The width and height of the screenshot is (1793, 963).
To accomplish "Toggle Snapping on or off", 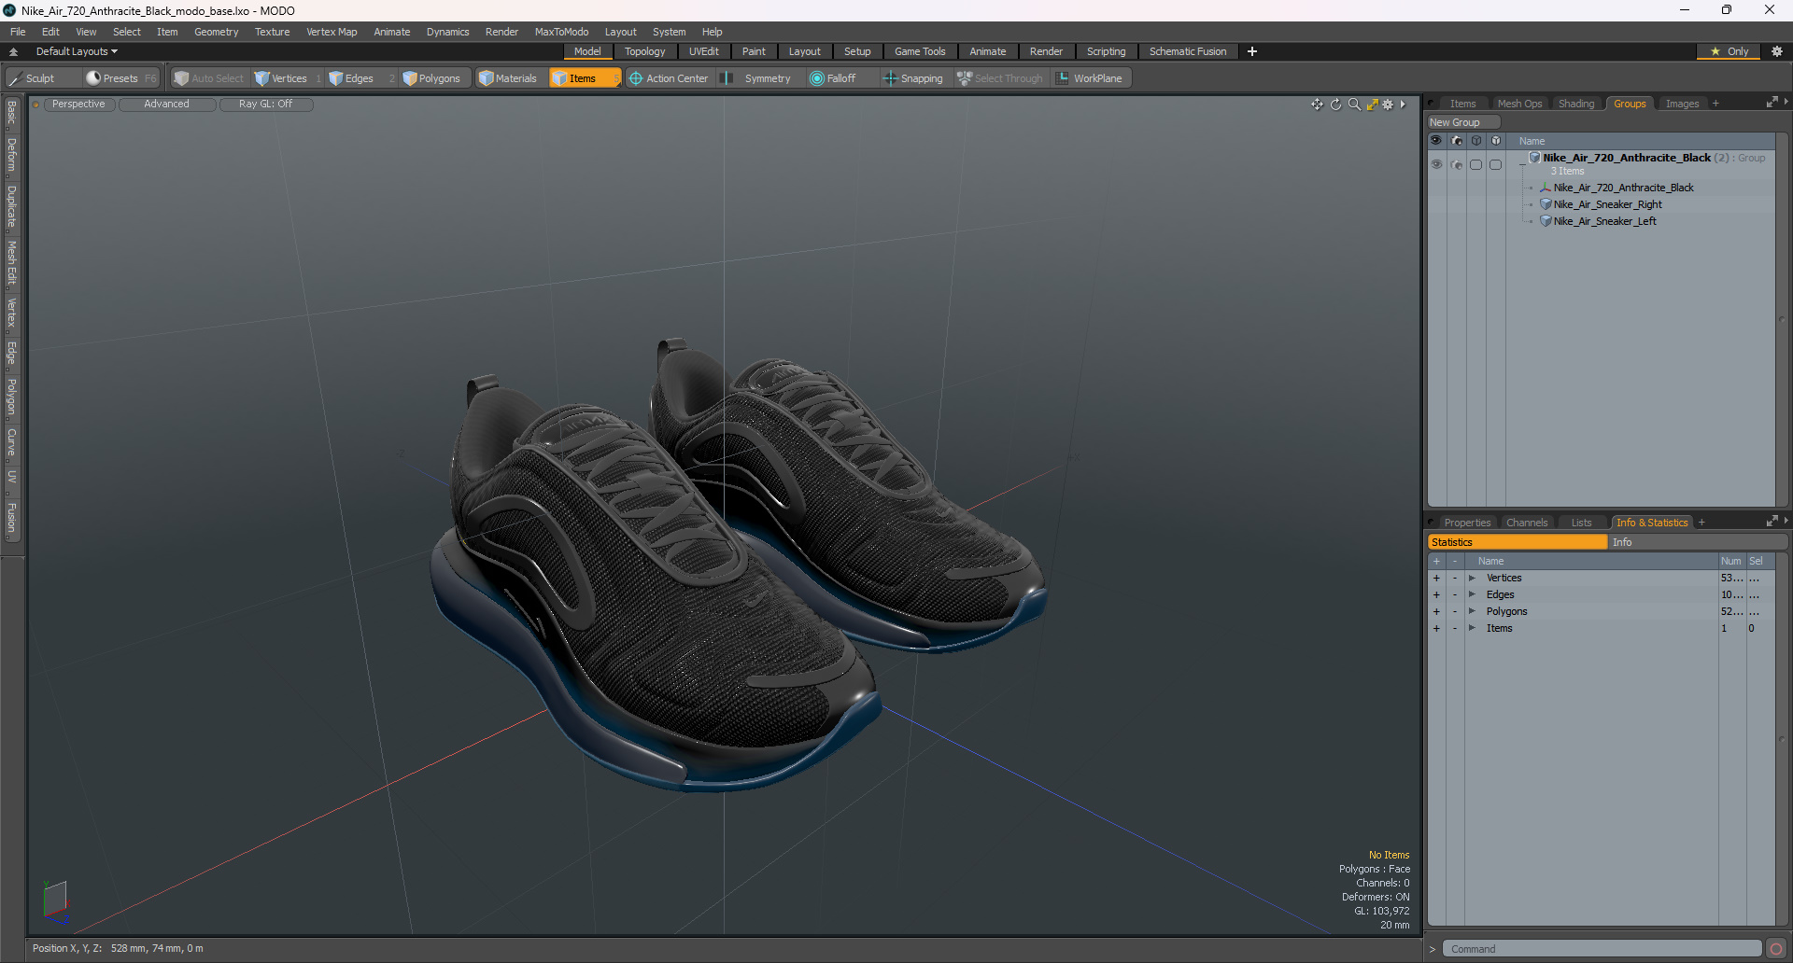I will [913, 78].
